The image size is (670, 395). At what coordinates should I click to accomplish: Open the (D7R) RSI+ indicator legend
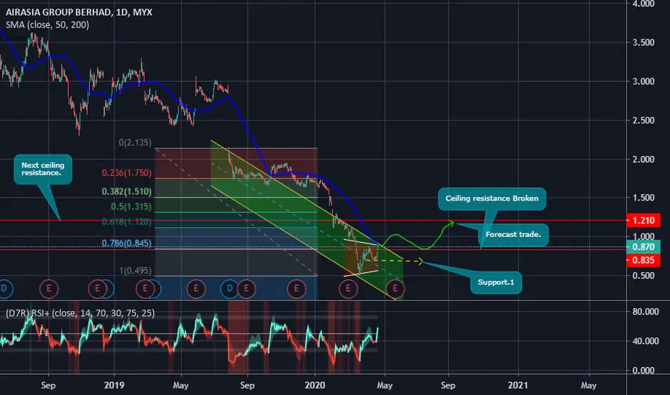coord(81,313)
